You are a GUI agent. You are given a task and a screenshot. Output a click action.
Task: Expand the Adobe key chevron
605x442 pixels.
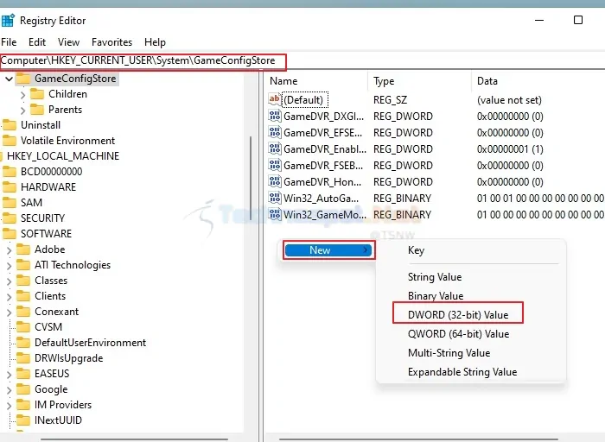coord(9,250)
